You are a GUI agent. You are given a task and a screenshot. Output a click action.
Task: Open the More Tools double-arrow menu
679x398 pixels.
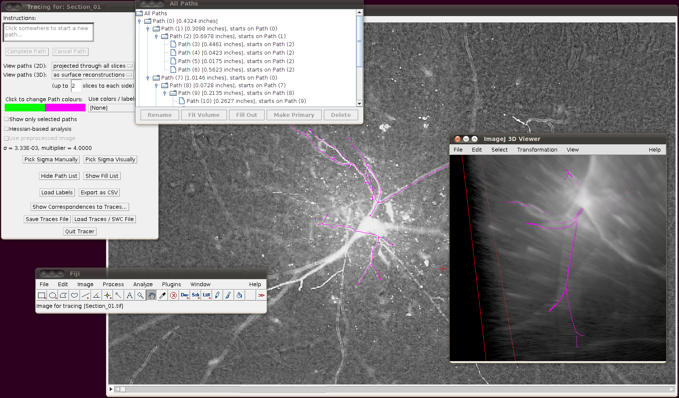point(262,296)
